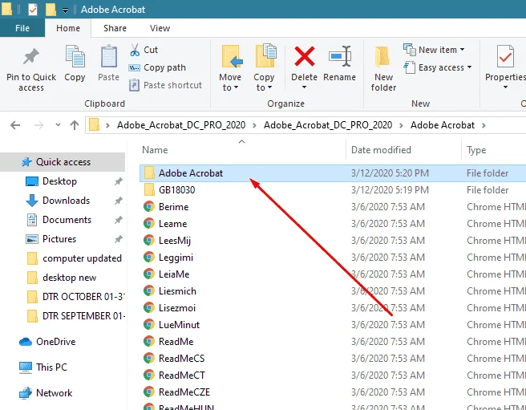
Task: Click the Copy to folder icon
Action: click(265, 55)
